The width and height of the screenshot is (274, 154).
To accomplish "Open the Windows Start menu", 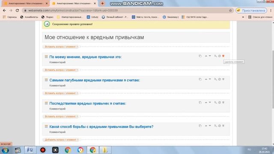I will pos(5,150).
